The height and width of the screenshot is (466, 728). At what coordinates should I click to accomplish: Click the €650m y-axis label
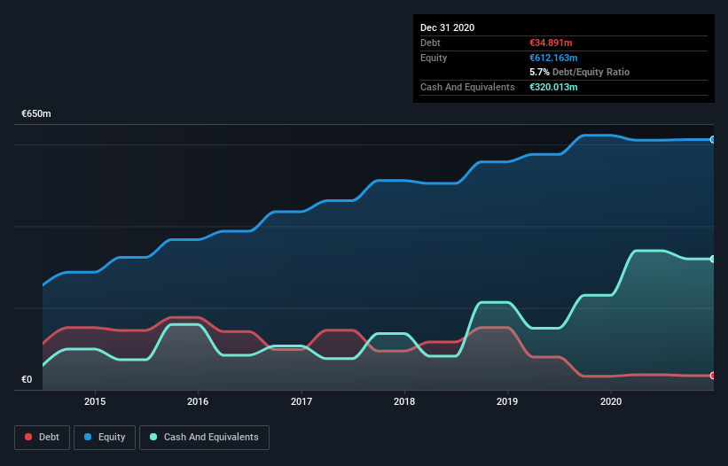click(36, 113)
